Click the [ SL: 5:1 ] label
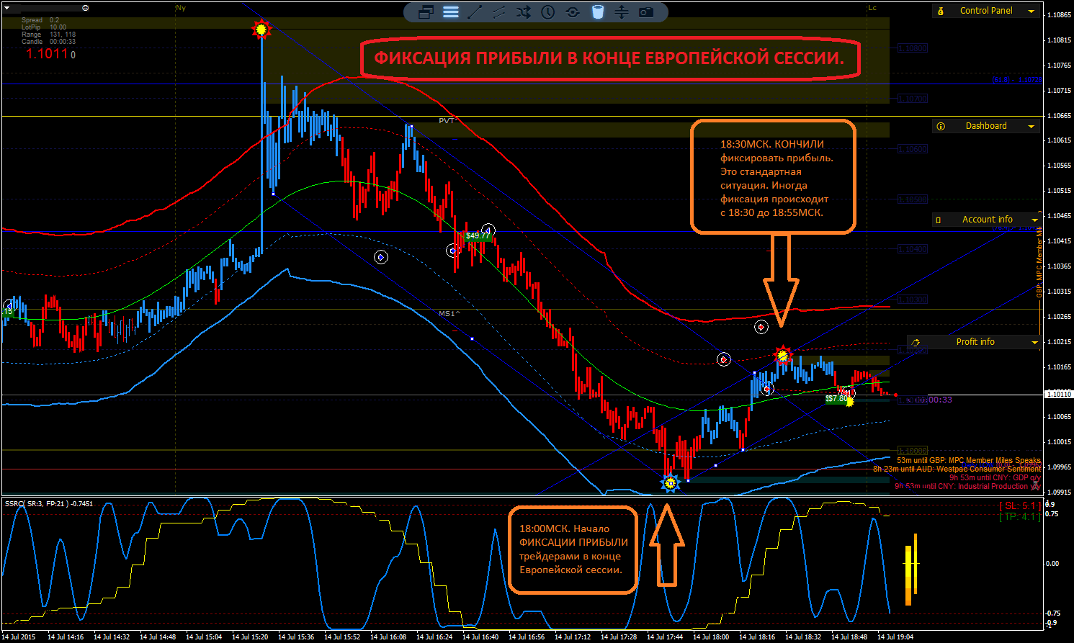Viewport: 1074px width, 643px height. [1019, 506]
